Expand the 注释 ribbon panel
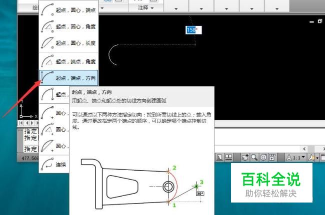 click(146, 8)
